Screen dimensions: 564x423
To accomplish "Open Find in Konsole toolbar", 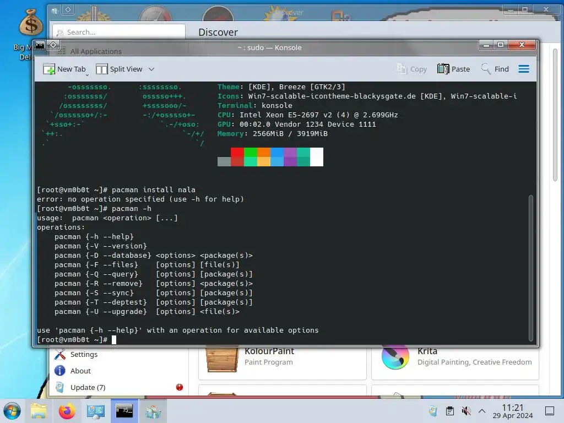I will tap(495, 69).
